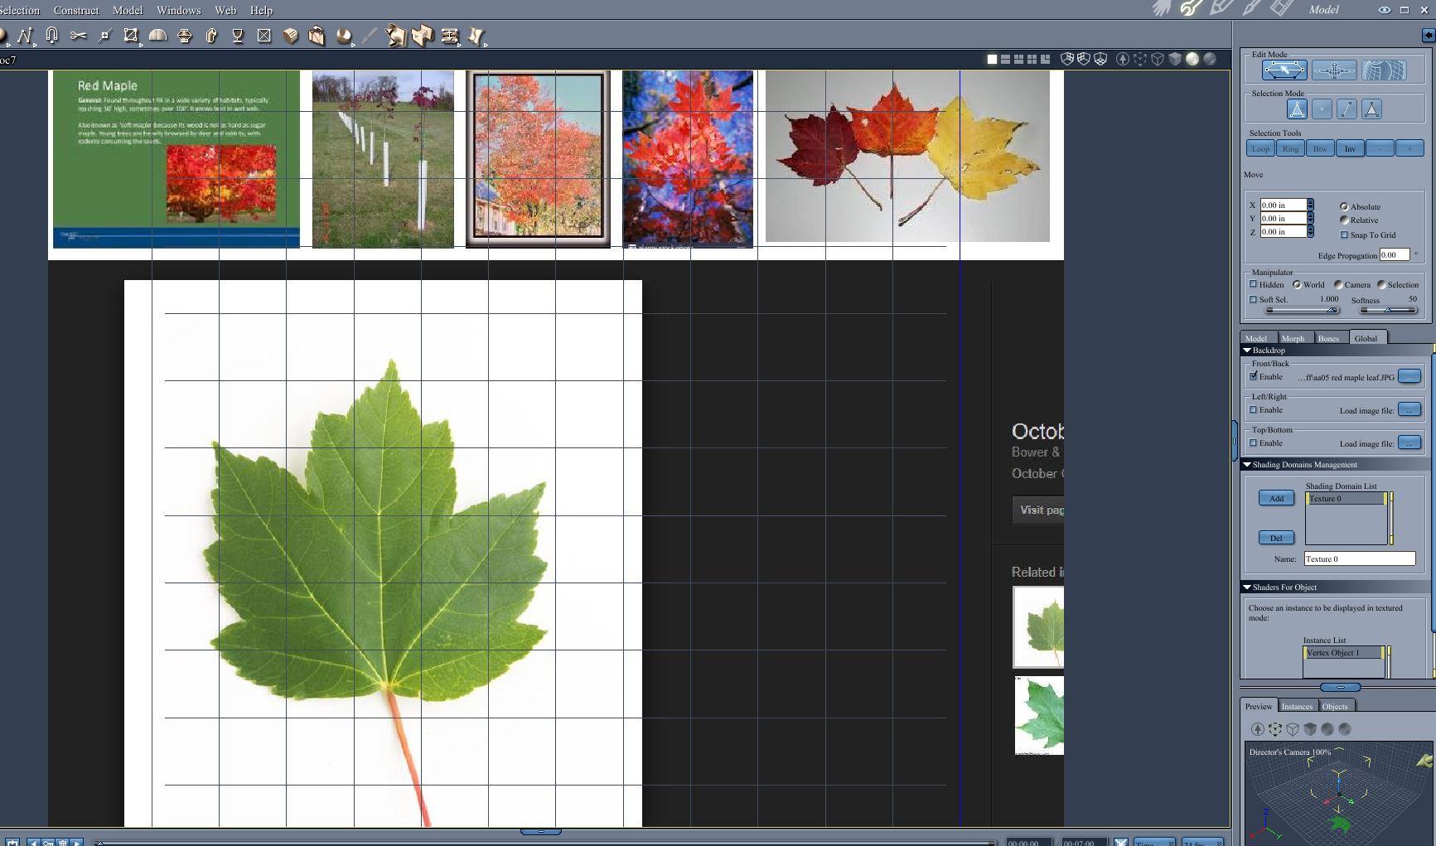Choose filled polygon Selection Mode
The image size is (1436, 846).
click(1371, 109)
